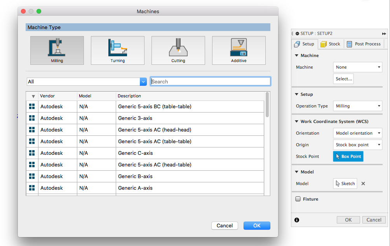Collapse the SETUP : SETUP2 panel header icon
The width and height of the screenshot is (390, 246).
297,33
